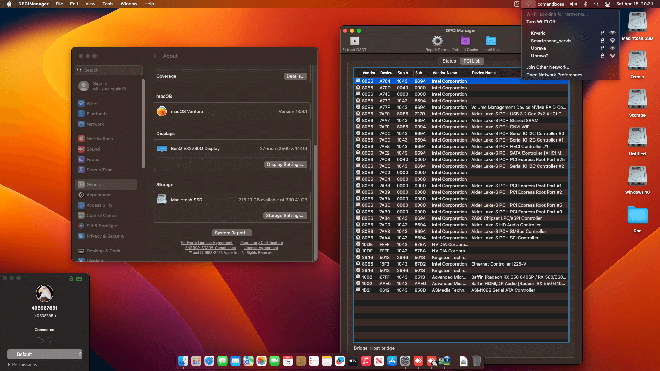
Task: Open Music from the Dock
Action: click(366, 361)
